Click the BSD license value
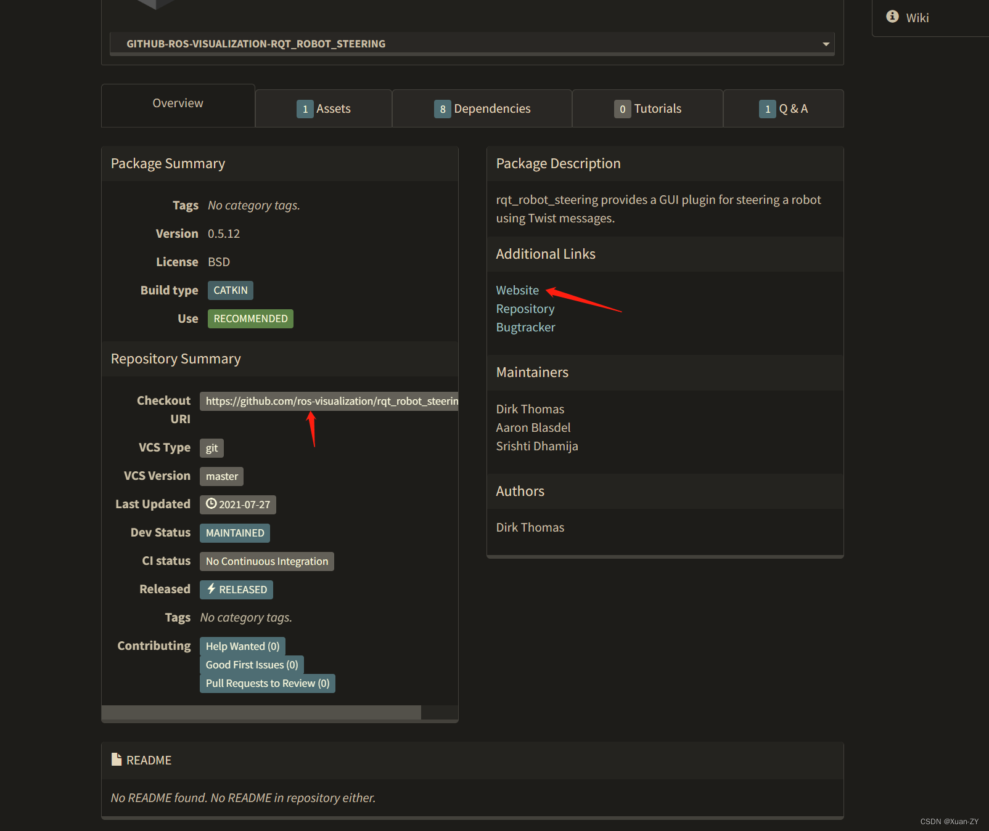This screenshot has height=831, width=989. tap(219, 262)
